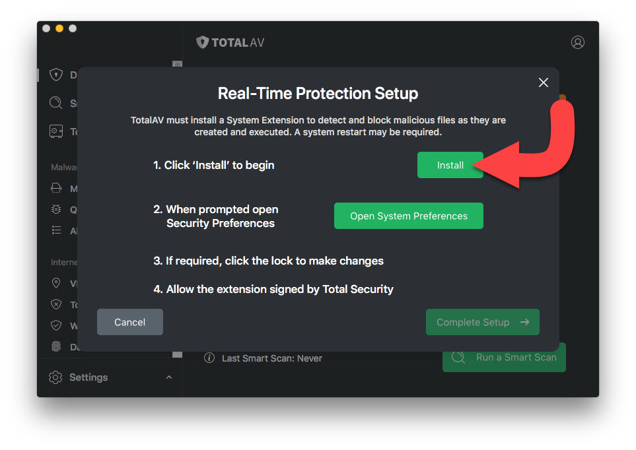Click the Settings gear icon
The height and width of the screenshot is (450, 636).
(x=56, y=377)
